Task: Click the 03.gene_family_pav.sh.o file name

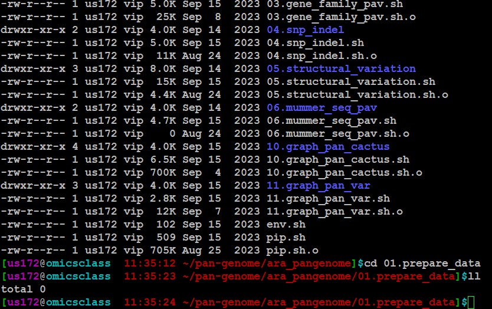Action: pos(341,17)
